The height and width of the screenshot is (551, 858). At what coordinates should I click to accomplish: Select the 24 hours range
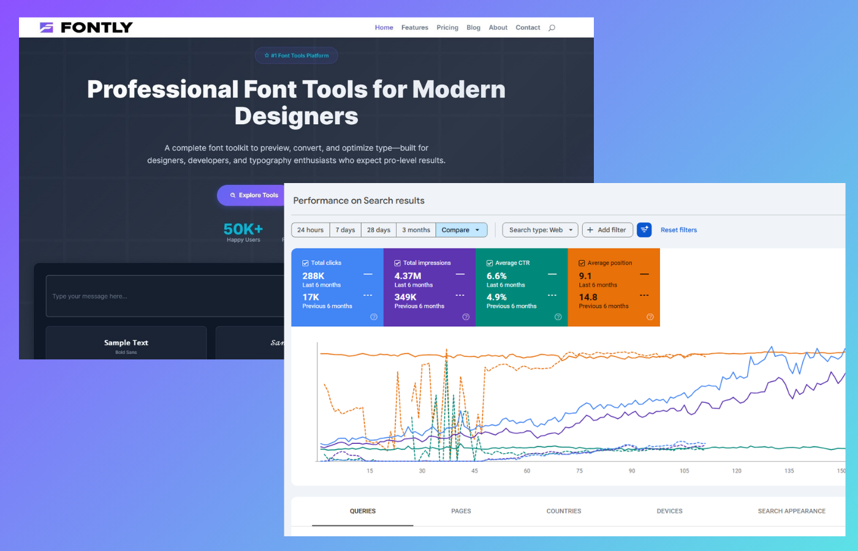pyautogui.click(x=310, y=230)
